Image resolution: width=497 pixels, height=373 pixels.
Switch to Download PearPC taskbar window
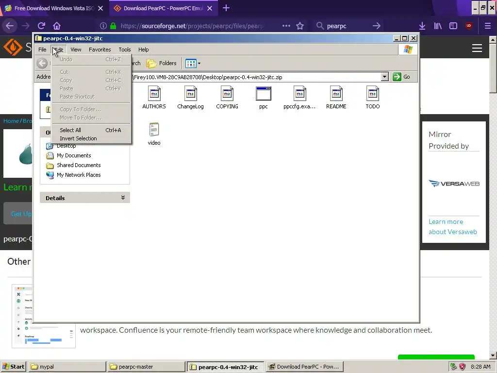click(x=305, y=367)
